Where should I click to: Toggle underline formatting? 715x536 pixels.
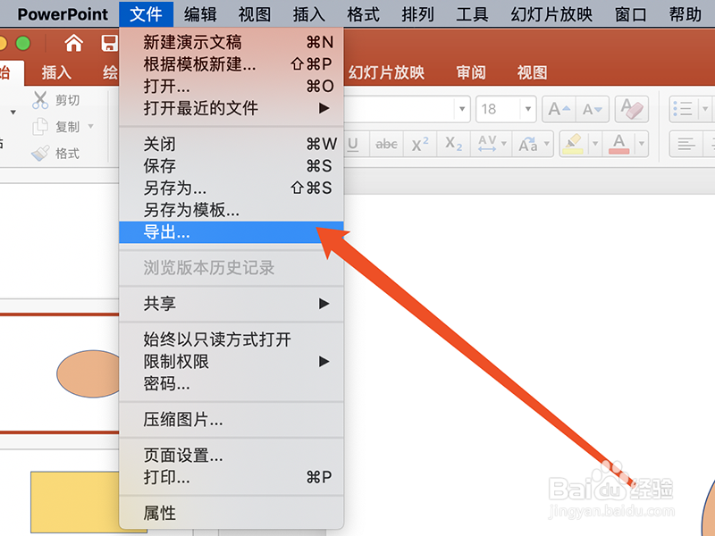point(353,144)
